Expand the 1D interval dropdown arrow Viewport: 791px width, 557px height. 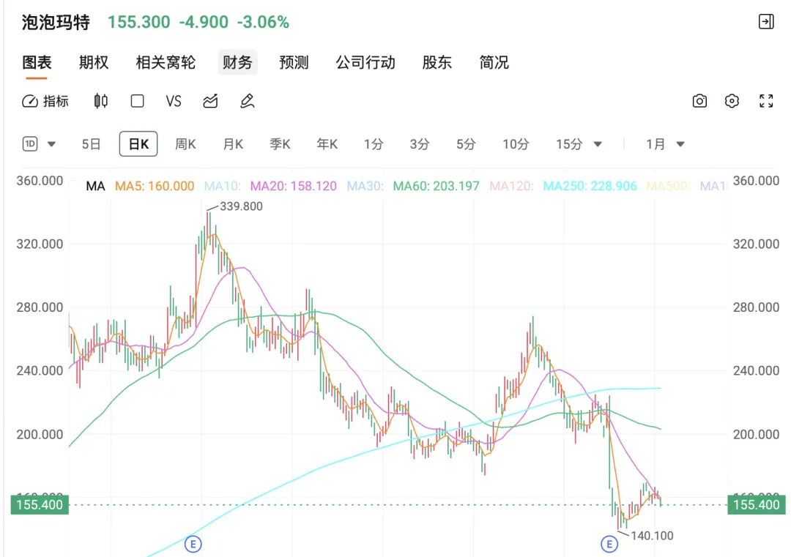(51, 144)
